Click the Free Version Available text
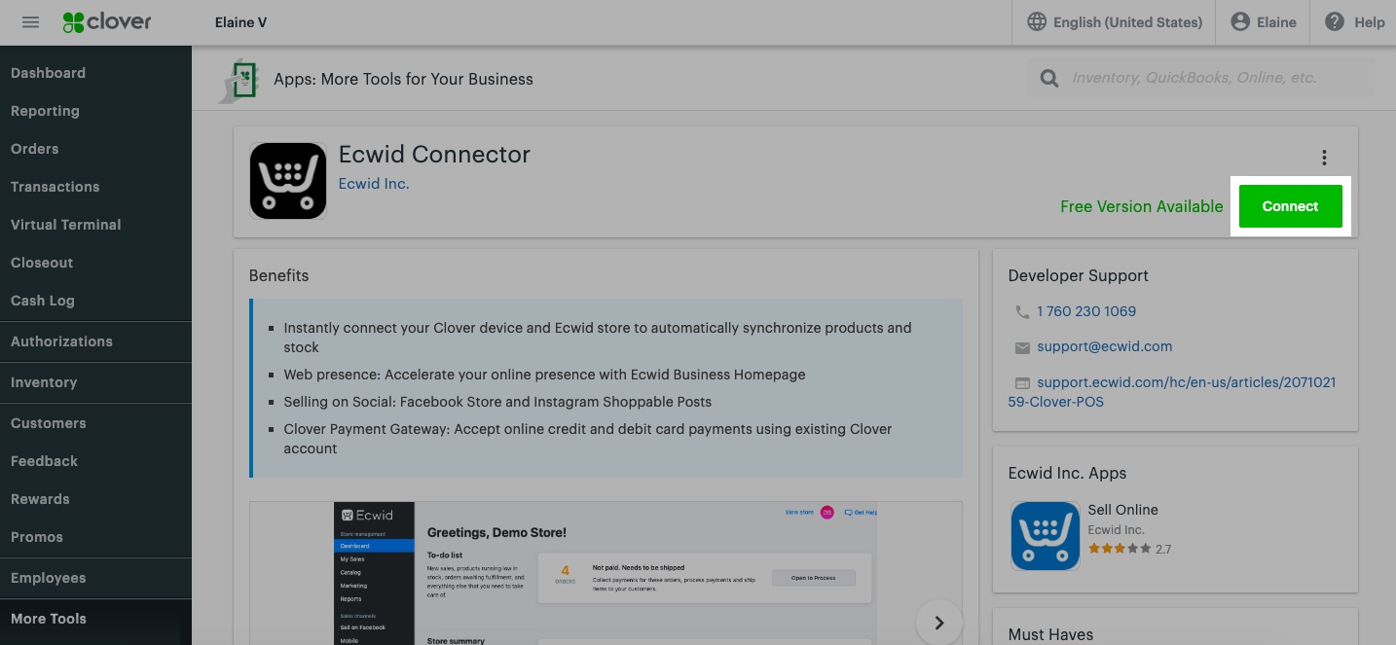This screenshot has height=645, width=1396. [1141, 206]
